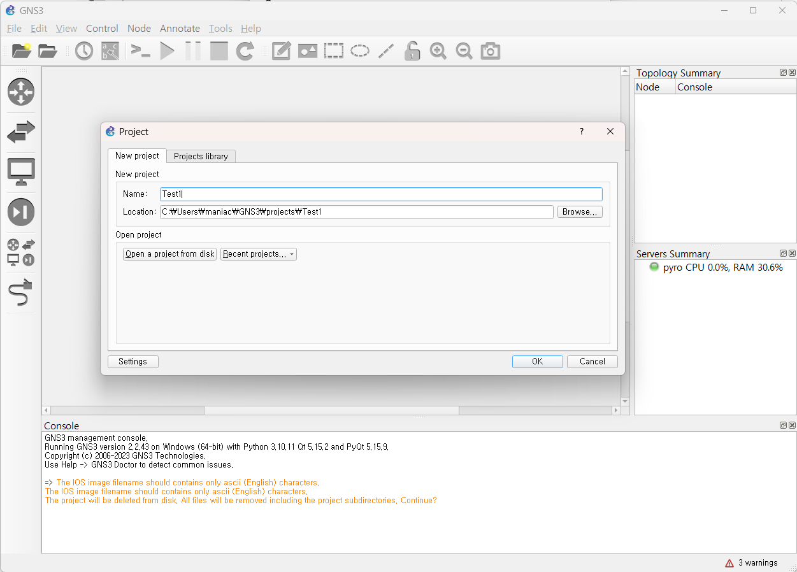Click the Console column header in Topology Summary
797x572 pixels.
[736, 87]
